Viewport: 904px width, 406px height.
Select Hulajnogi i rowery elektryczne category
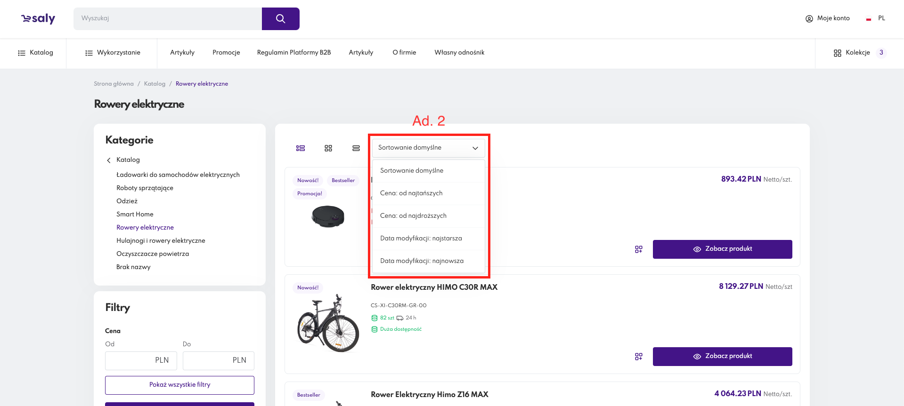point(161,241)
